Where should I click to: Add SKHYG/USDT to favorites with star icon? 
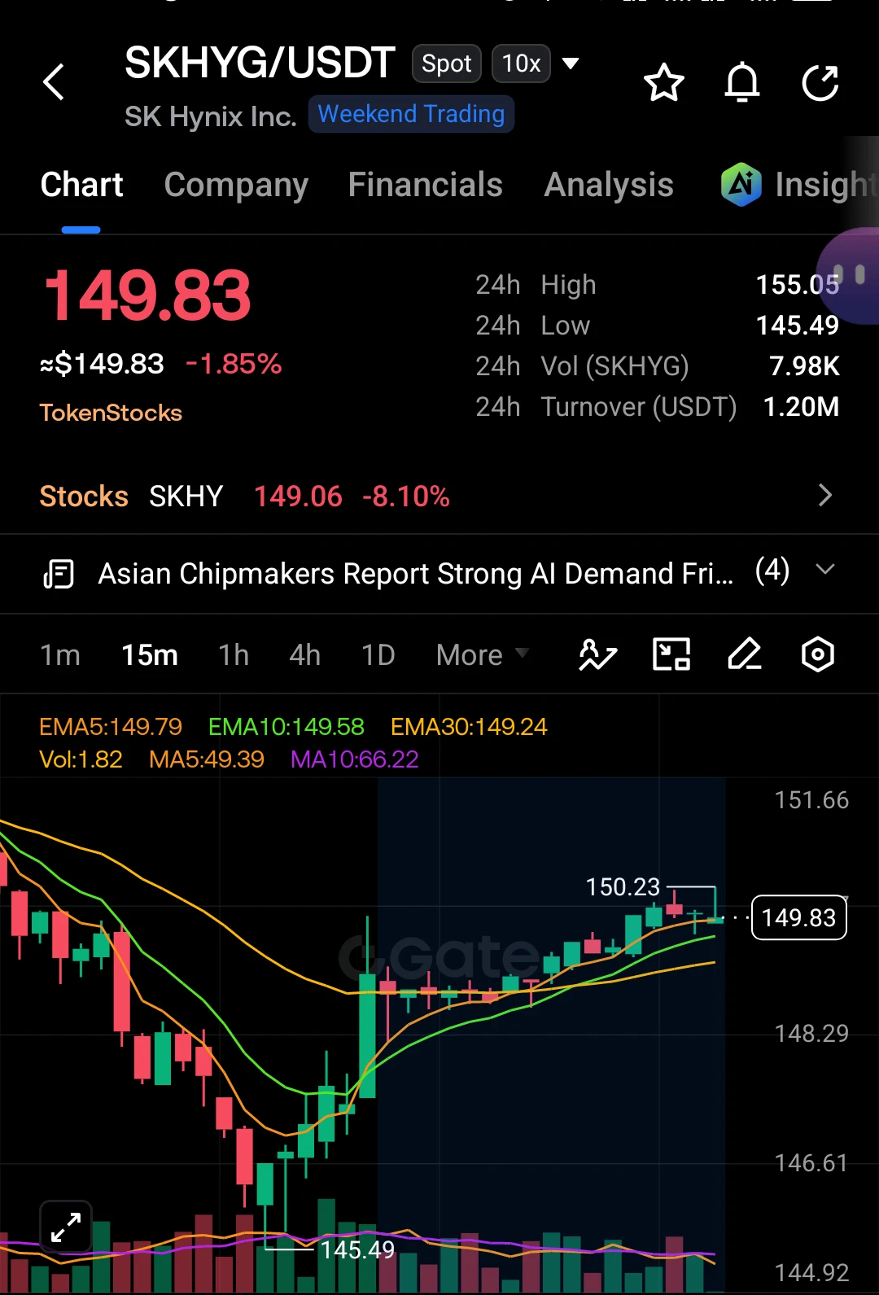(664, 82)
